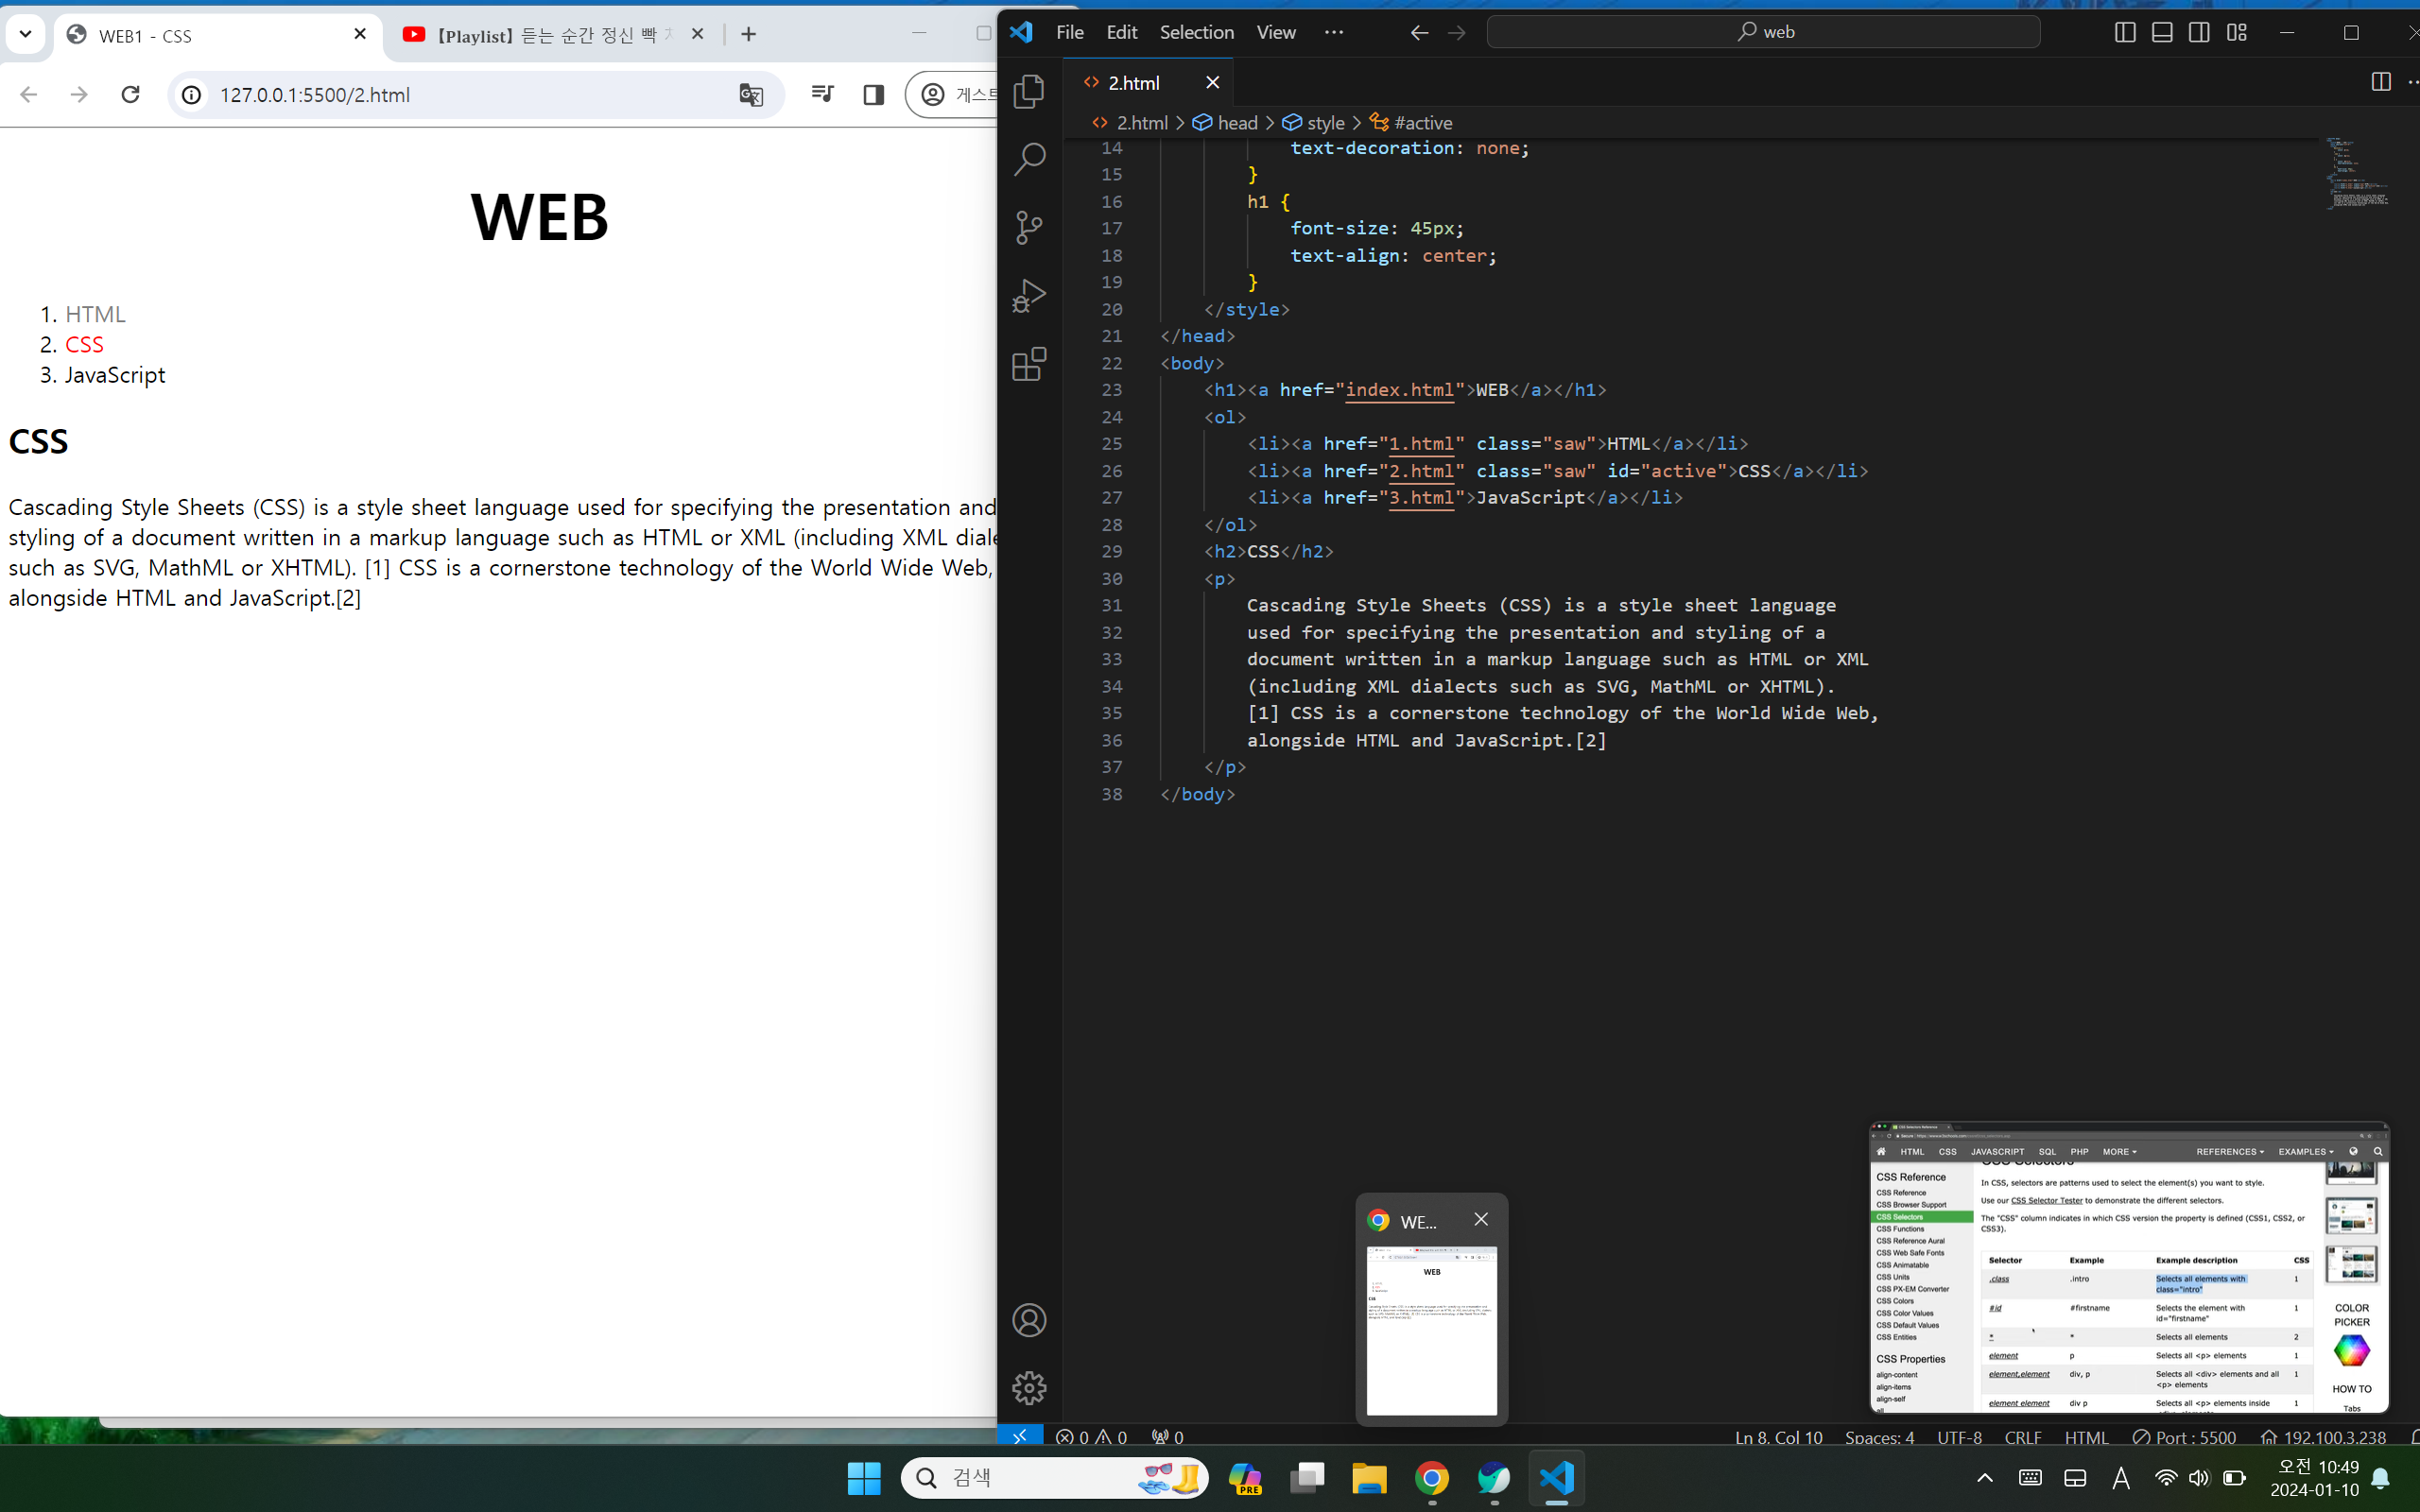Screen dimensions: 2420x1512
Task: Open the Extensions view
Action: (1029, 364)
